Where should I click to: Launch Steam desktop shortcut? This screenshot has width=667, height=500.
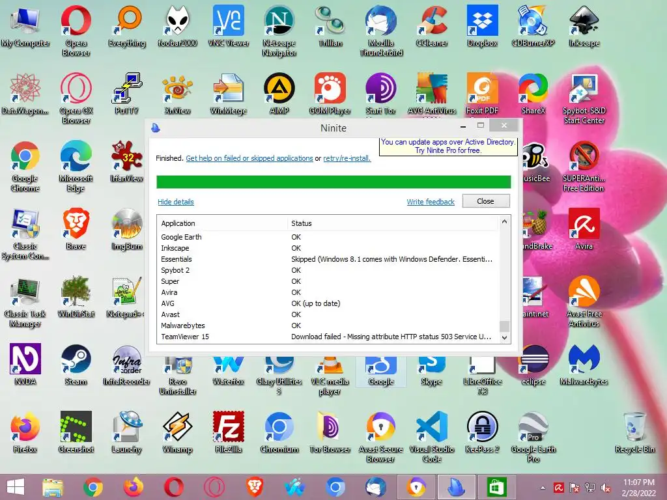[x=76, y=365]
